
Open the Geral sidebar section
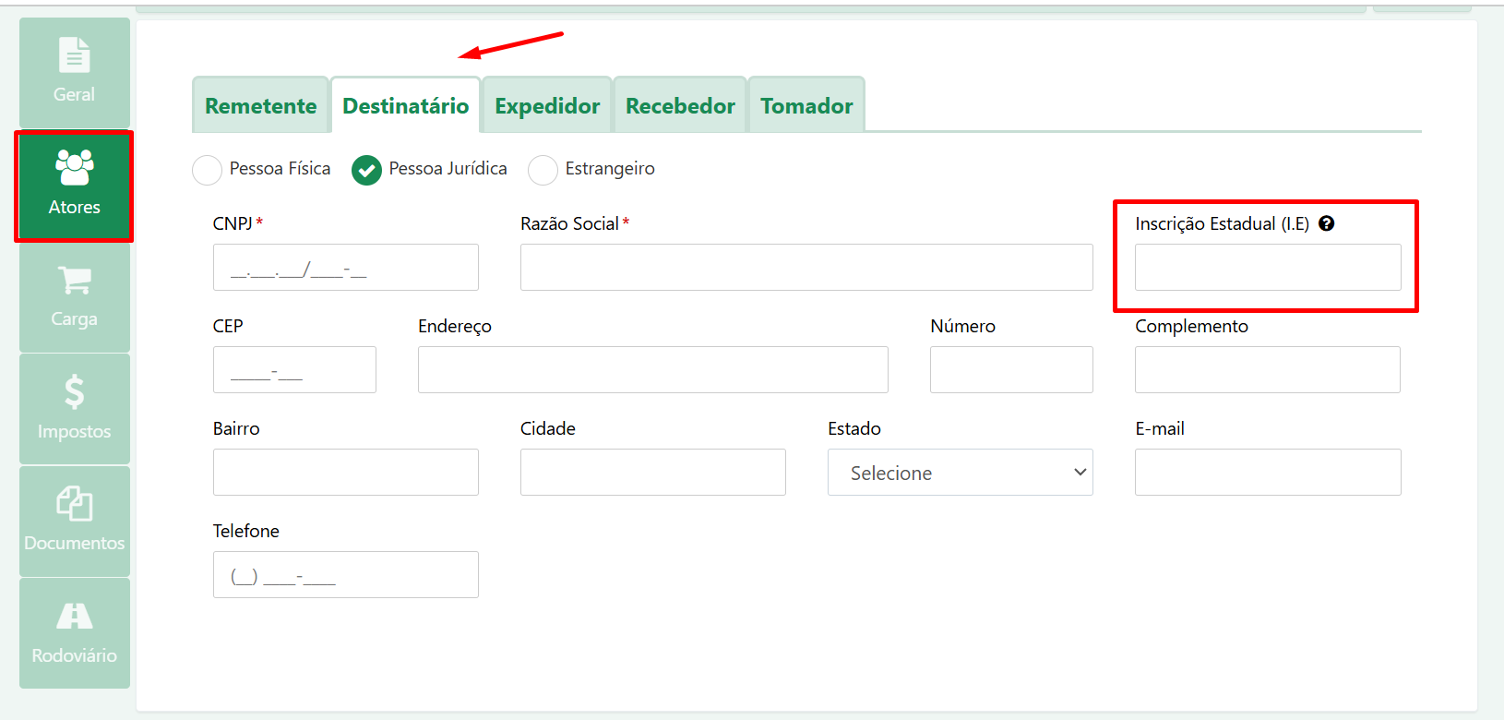[x=75, y=72]
